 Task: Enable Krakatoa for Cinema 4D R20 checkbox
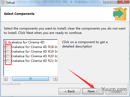pyautogui.click(x=8, y=56)
